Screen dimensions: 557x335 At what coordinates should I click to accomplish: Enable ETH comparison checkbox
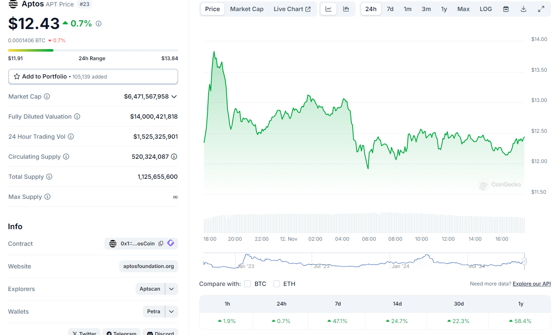pos(277,284)
